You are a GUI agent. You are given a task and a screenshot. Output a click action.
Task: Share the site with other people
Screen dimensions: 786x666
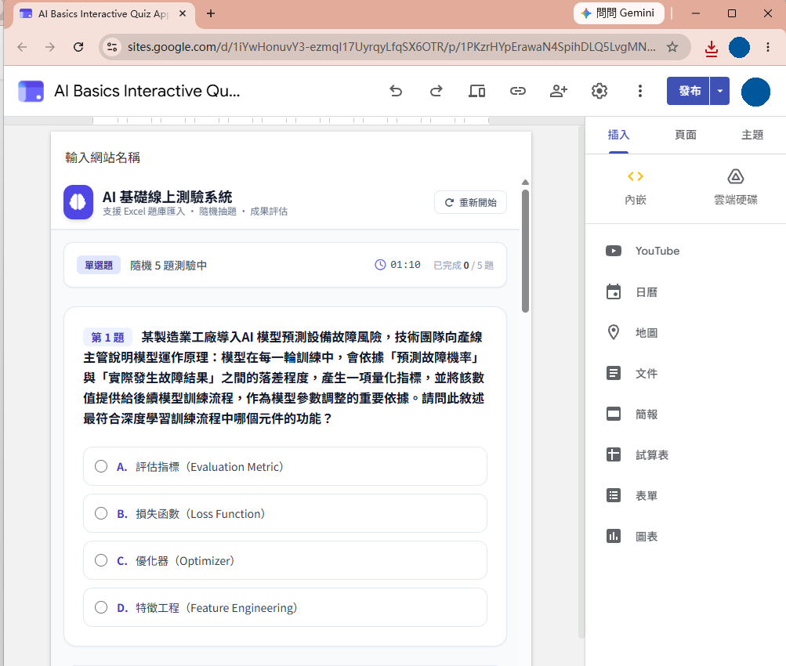(x=559, y=91)
